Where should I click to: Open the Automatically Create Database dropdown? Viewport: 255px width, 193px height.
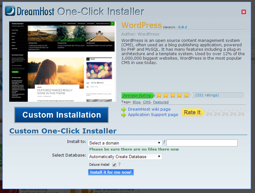[125, 157]
